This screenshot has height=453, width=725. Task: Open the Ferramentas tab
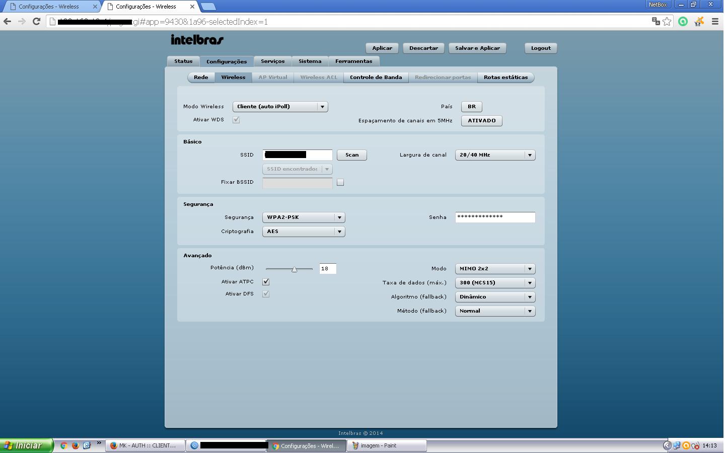pos(354,61)
